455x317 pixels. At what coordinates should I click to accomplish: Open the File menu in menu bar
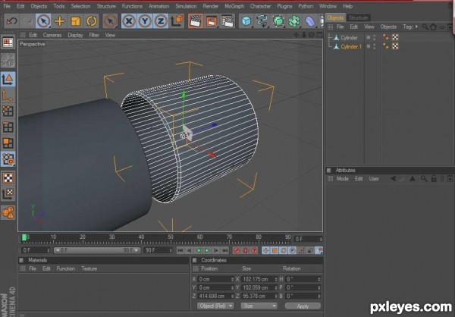tap(7, 6)
